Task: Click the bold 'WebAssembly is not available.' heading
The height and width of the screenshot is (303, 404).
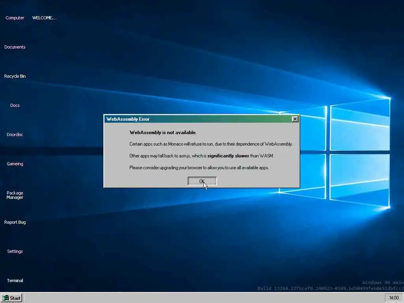Action: point(163,133)
